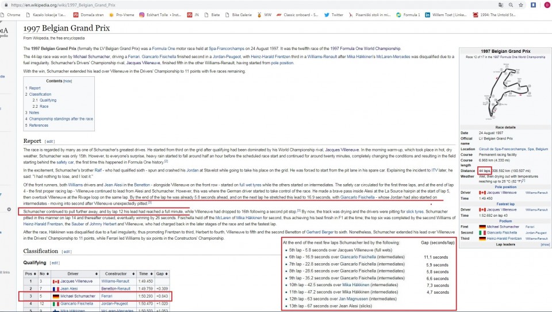This screenshot has width=552, height=312.
Task: Click the 44 laps distance value
Action: 484,171
